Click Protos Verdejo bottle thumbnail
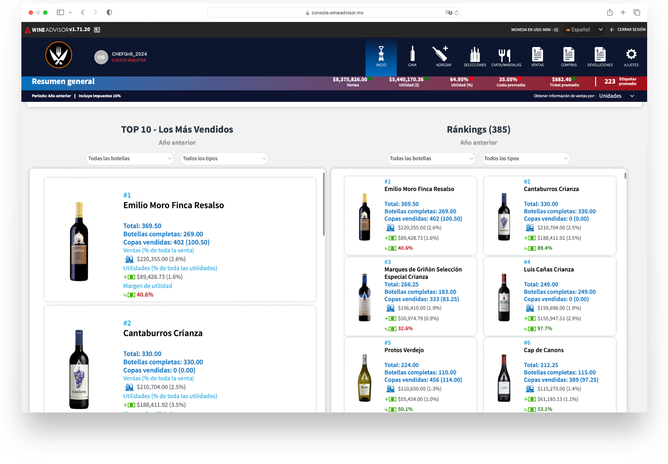 [x=364, y=378]
